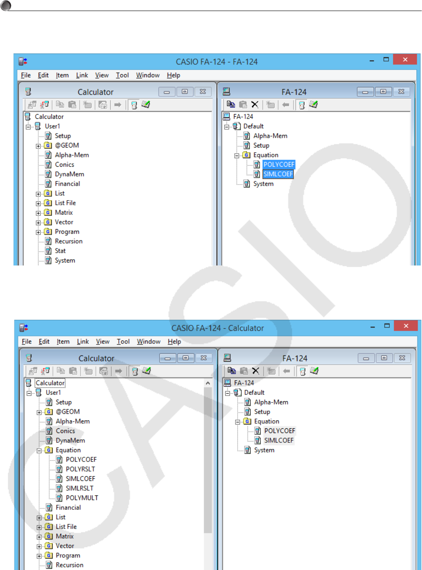Viewport: 422px width, 570px height.
Task: Select Conics in upper window's Calculator tree
Action: tap(64, 165)
